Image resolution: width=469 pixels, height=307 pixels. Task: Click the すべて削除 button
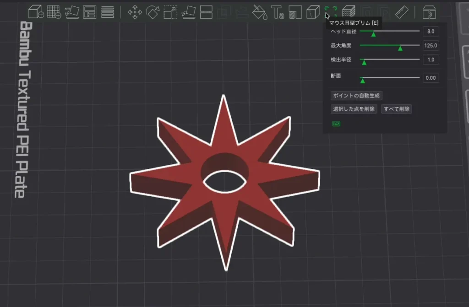coord(397,109)
